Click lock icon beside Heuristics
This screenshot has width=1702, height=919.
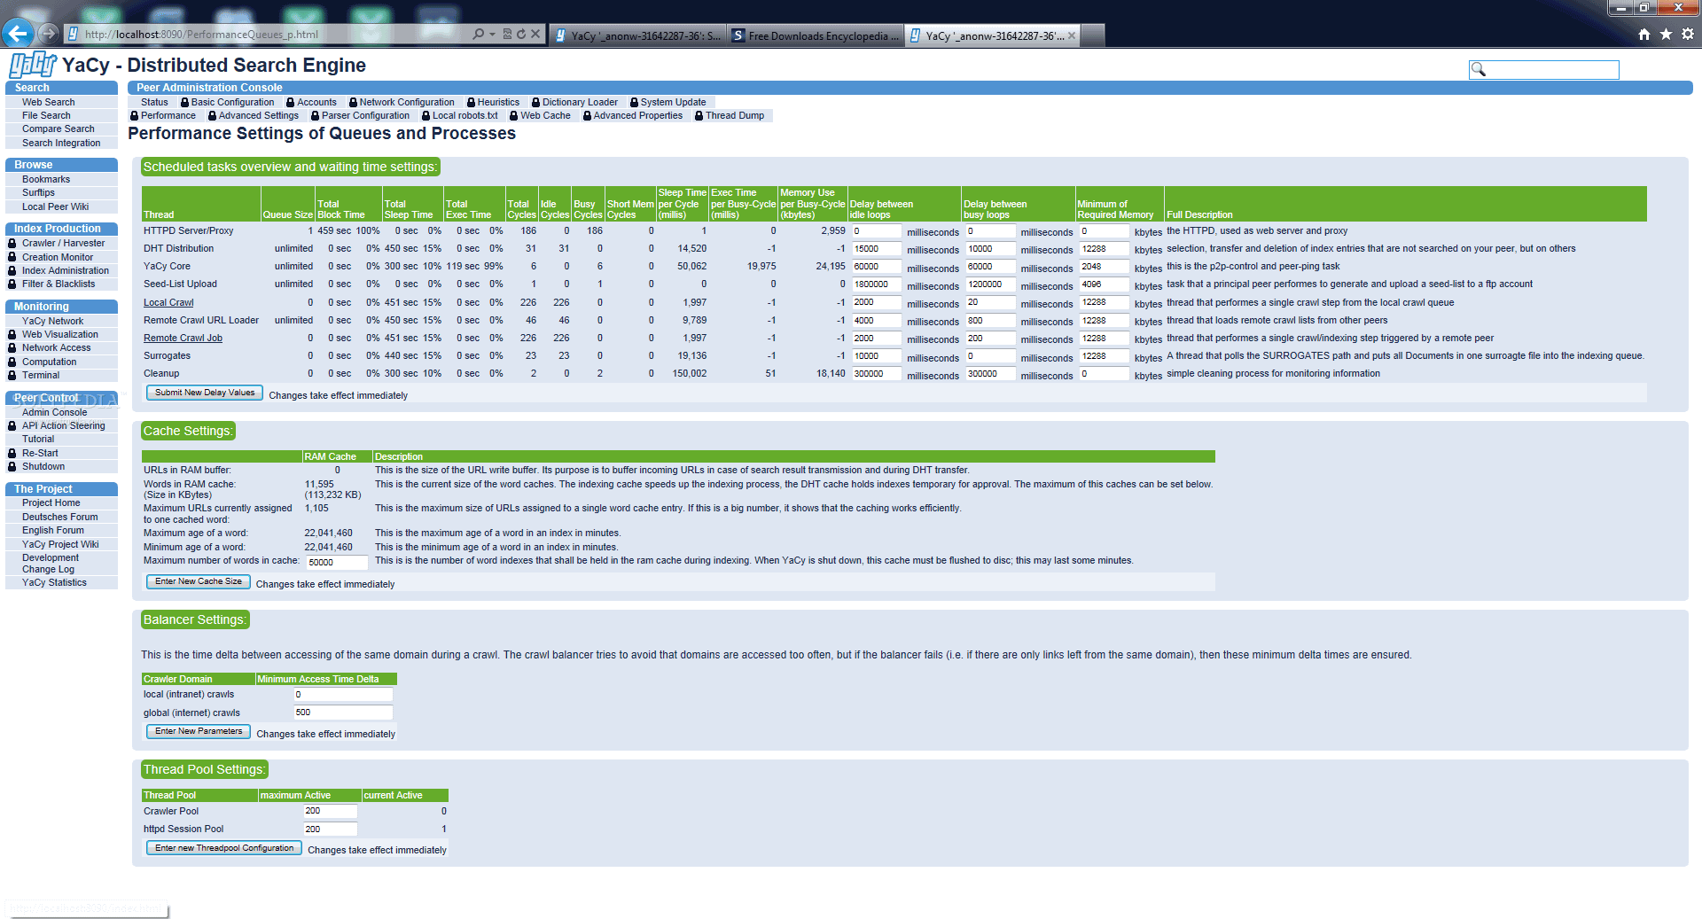click(471, 103)
